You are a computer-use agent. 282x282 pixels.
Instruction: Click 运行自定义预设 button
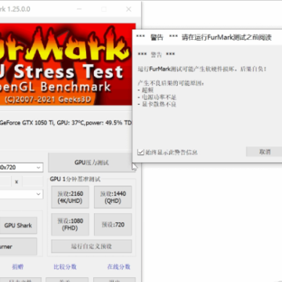click(92, 246)
